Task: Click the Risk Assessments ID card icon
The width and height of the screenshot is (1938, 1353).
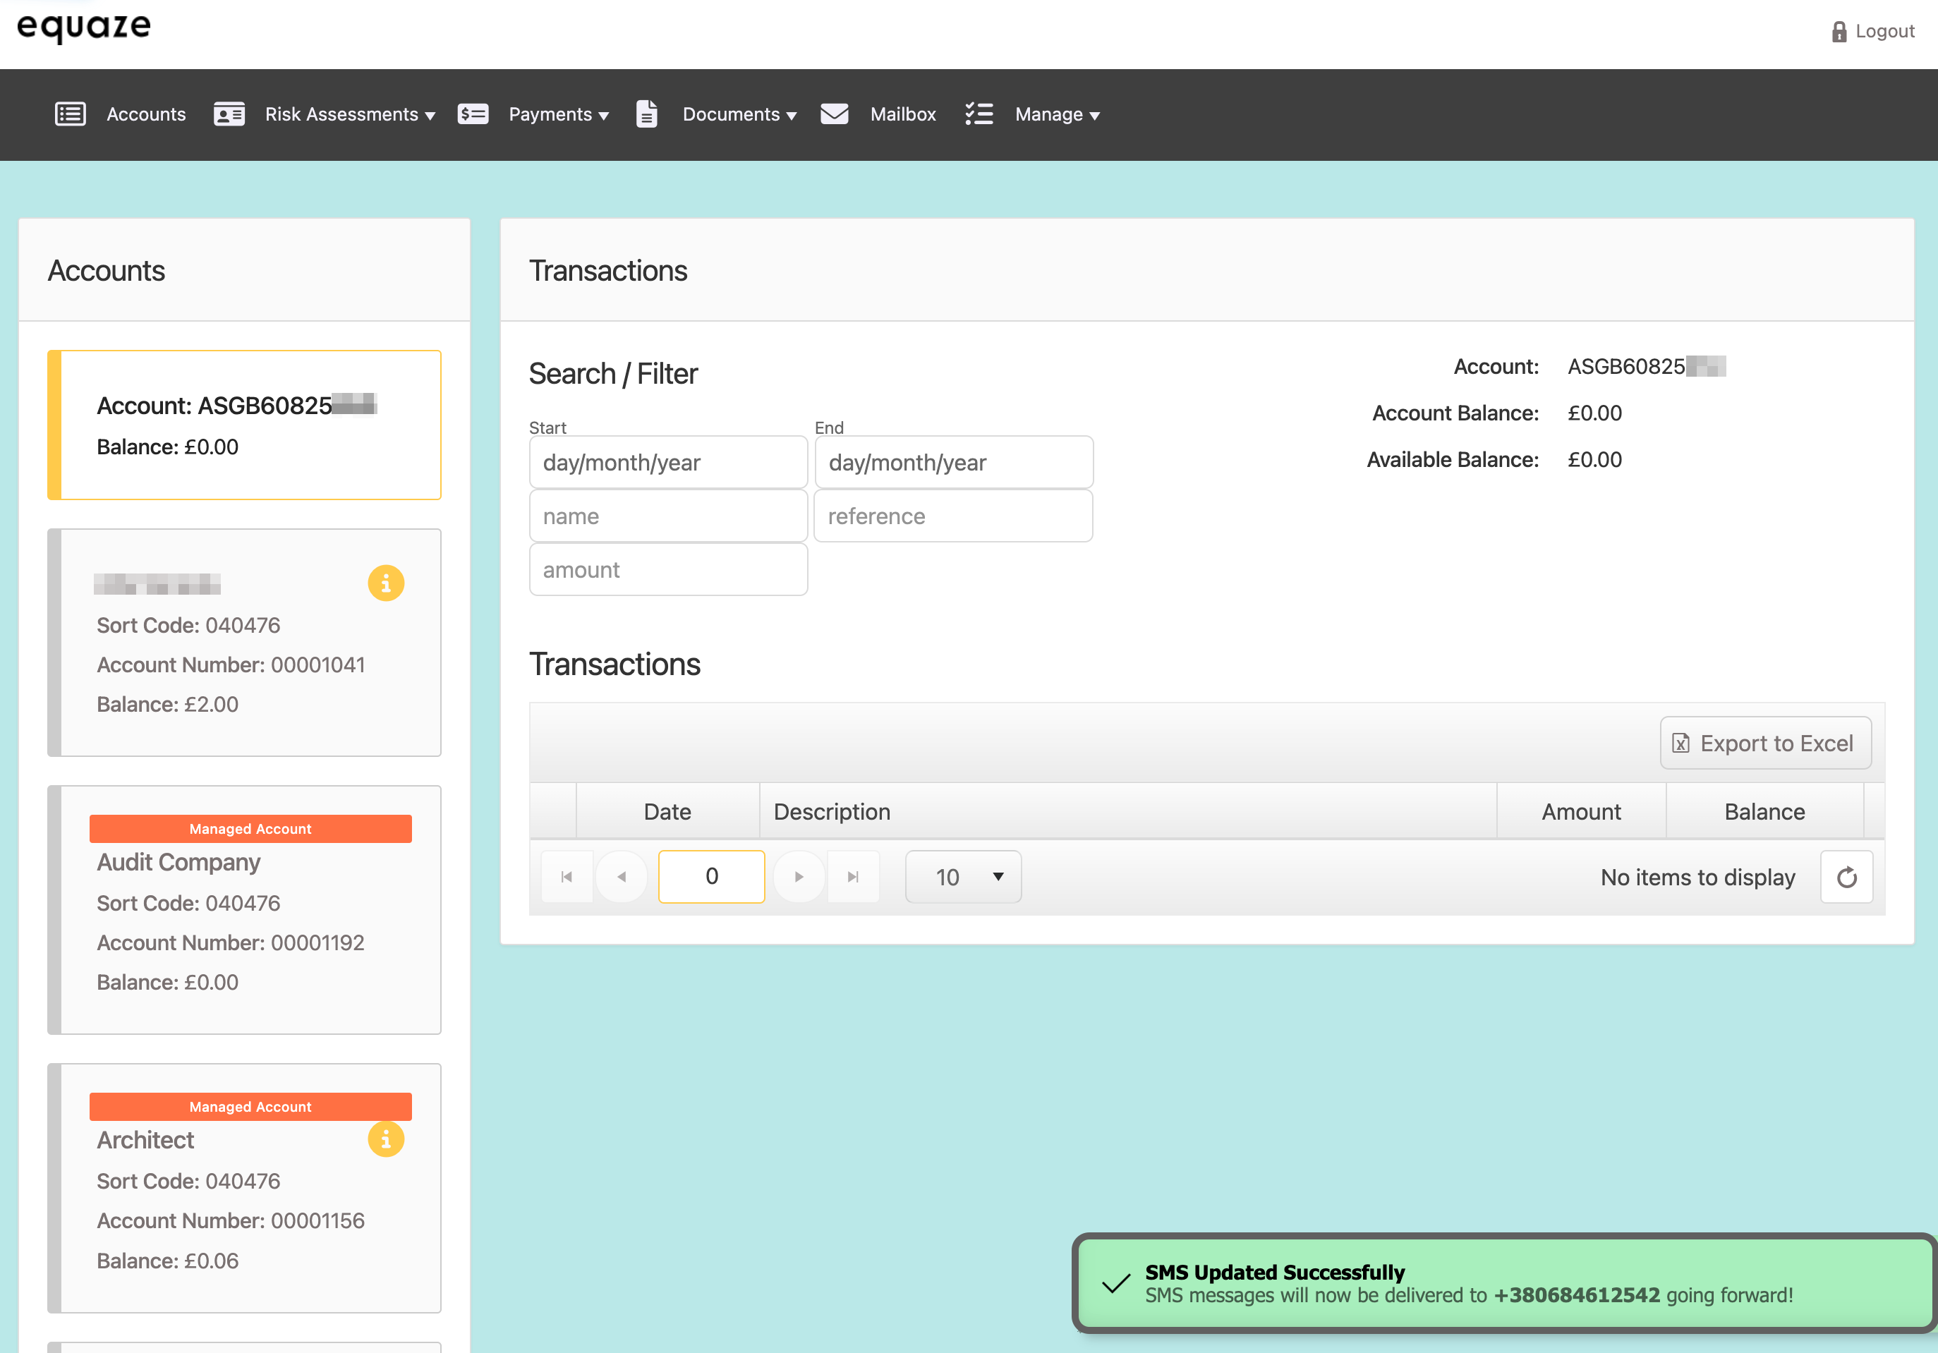Action: (x=229, y=114)
